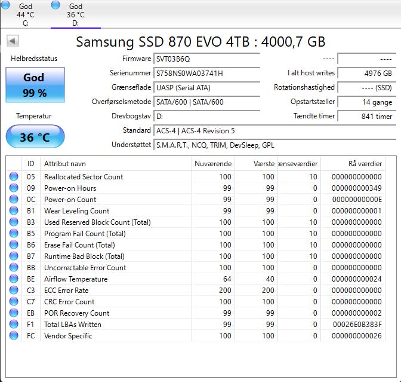
Task: Select the CRC Error Count attribute name
Action: 69,302
